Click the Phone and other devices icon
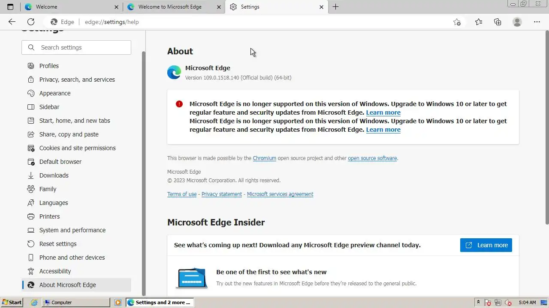This screenshot has height=308, width=549. pos(31,258)
